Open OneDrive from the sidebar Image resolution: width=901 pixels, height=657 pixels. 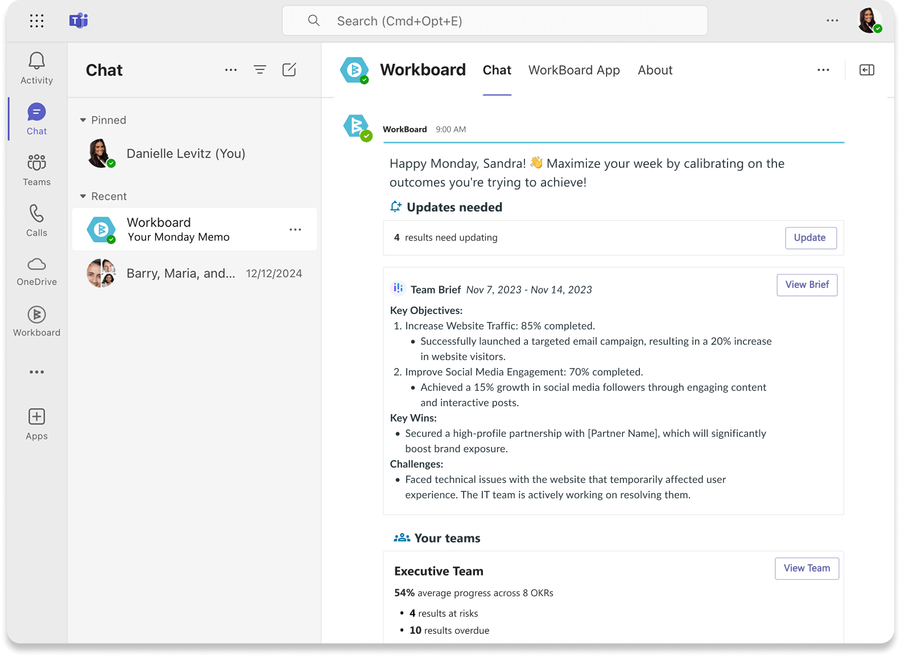pyautogui.click(x=36, y=271)
